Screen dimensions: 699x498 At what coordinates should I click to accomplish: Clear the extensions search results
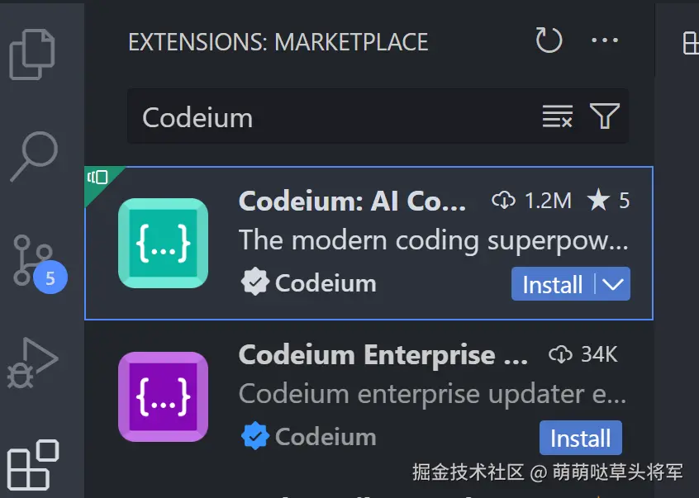[x=557, y=116]
